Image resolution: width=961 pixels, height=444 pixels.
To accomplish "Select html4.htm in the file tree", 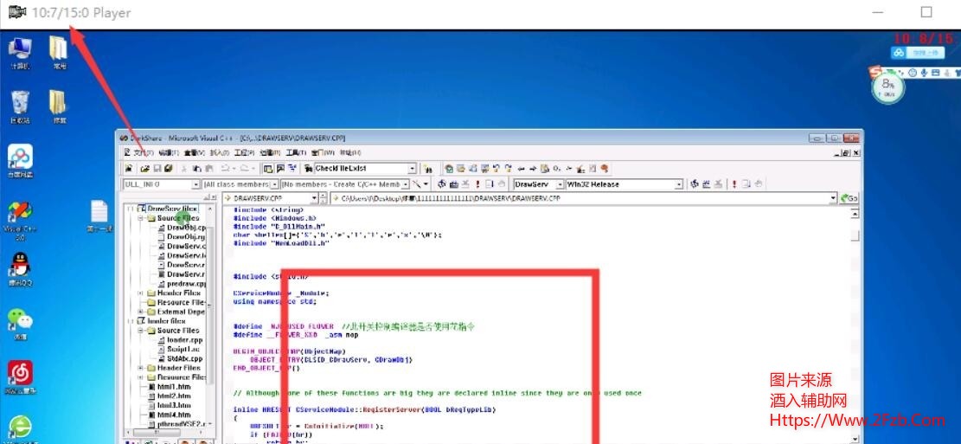I will 174,415.
